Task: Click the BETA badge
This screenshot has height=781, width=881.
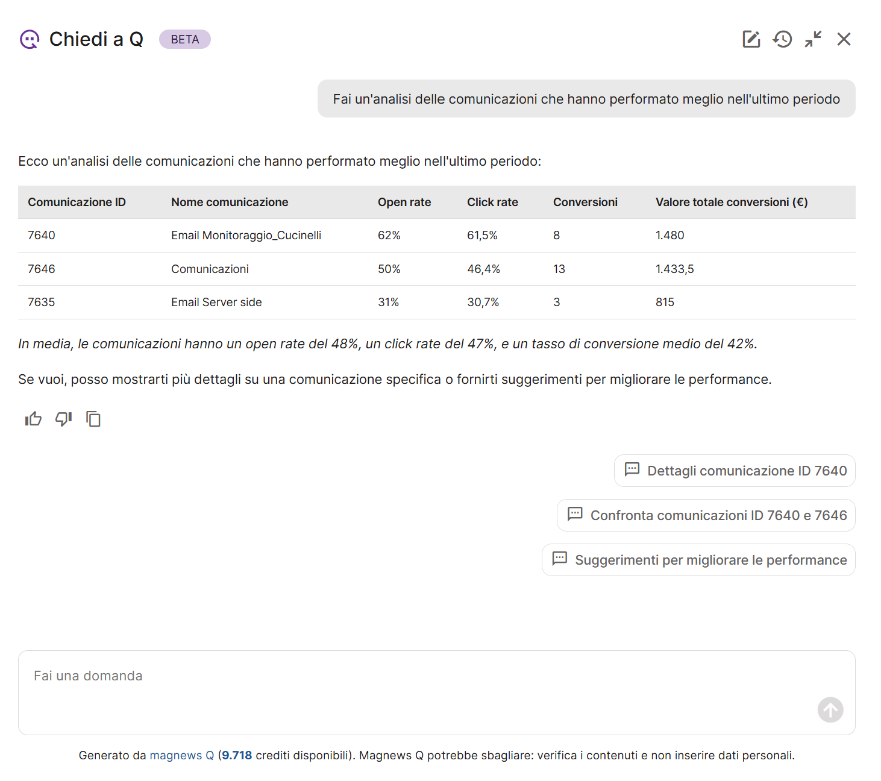Action: click(184, 39)
